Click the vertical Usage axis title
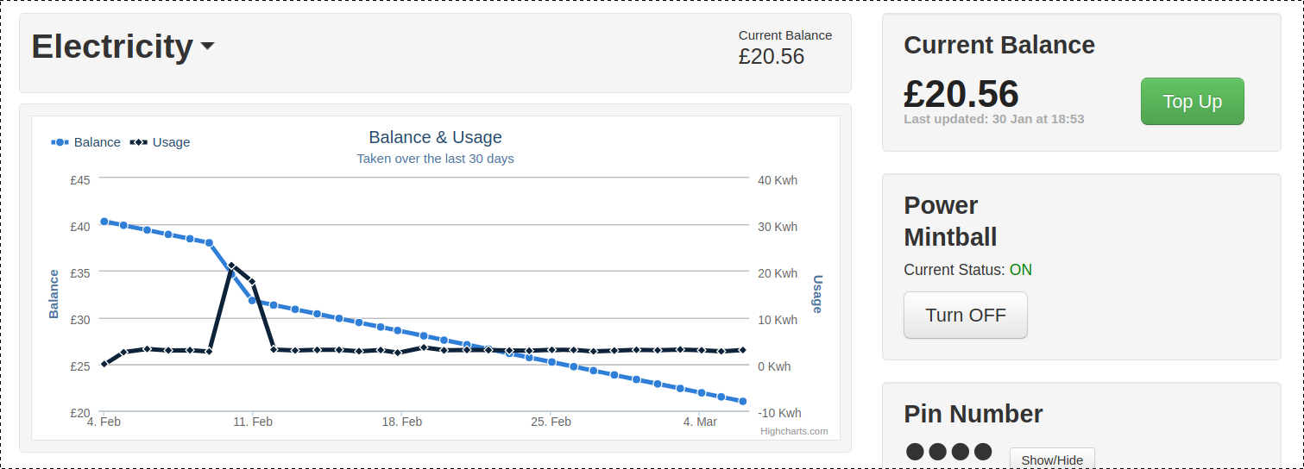The height and width of the screenshot is (469, 1304). [817, 294]
